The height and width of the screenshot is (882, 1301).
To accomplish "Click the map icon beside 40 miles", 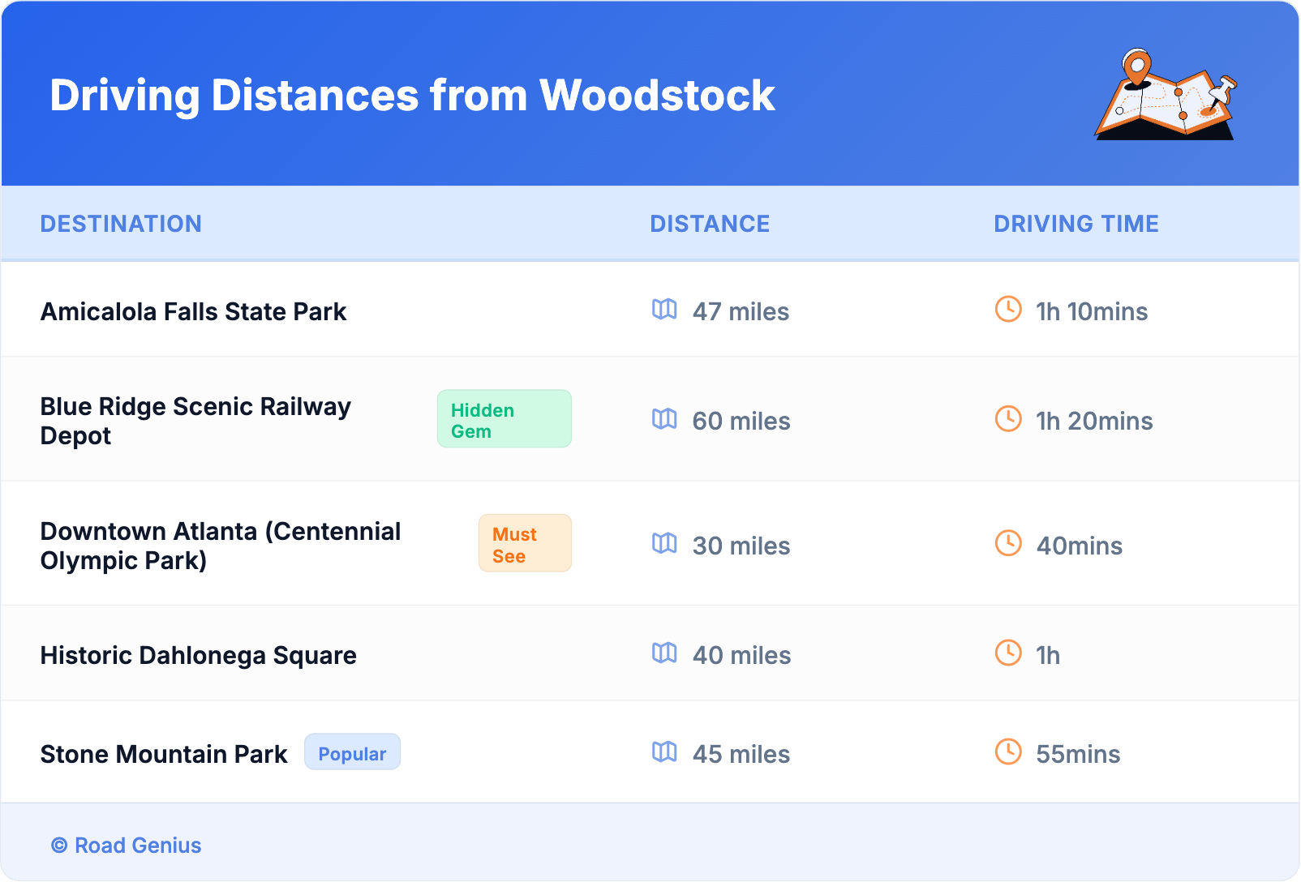I will [x=664, y=653].
